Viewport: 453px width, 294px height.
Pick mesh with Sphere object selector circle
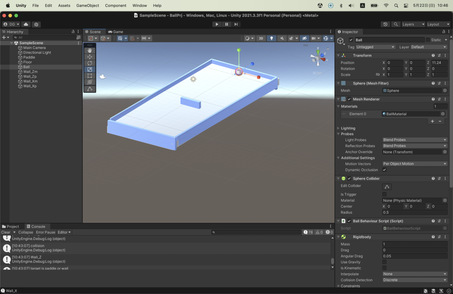tap(445, 91)
